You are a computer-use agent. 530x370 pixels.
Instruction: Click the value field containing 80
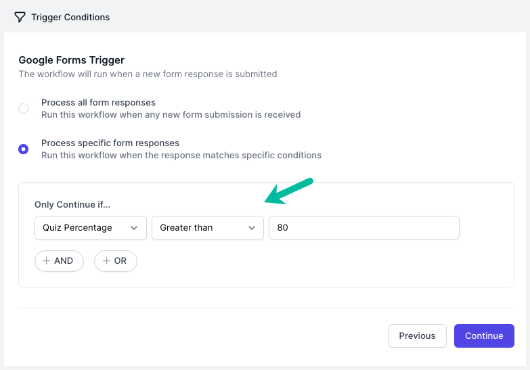coord(364,228)
